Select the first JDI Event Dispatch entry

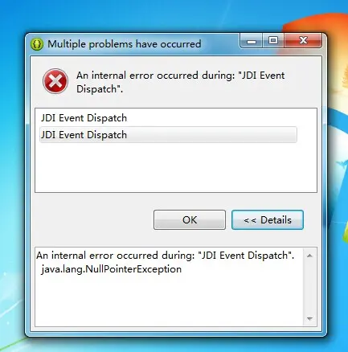[x=84, y=118]
